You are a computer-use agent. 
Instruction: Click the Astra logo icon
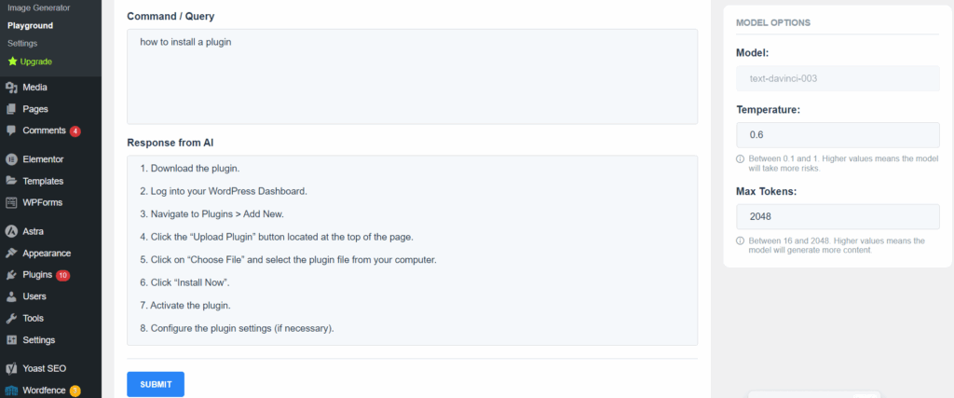[x=11, y=231]
